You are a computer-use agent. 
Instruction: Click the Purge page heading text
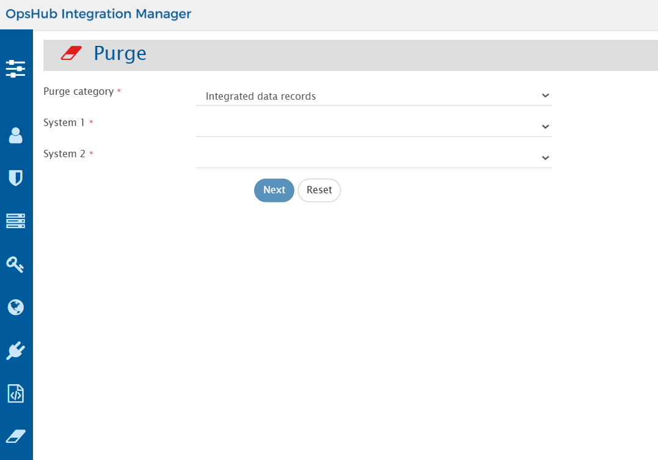coord(120,54)
